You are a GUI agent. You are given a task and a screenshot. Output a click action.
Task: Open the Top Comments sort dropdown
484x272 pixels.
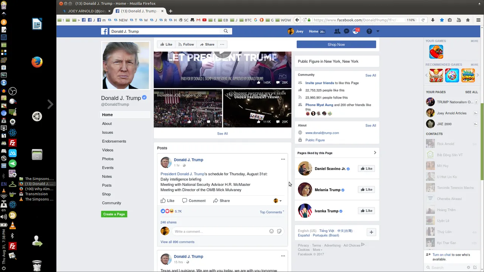click(x=272, y=212)
